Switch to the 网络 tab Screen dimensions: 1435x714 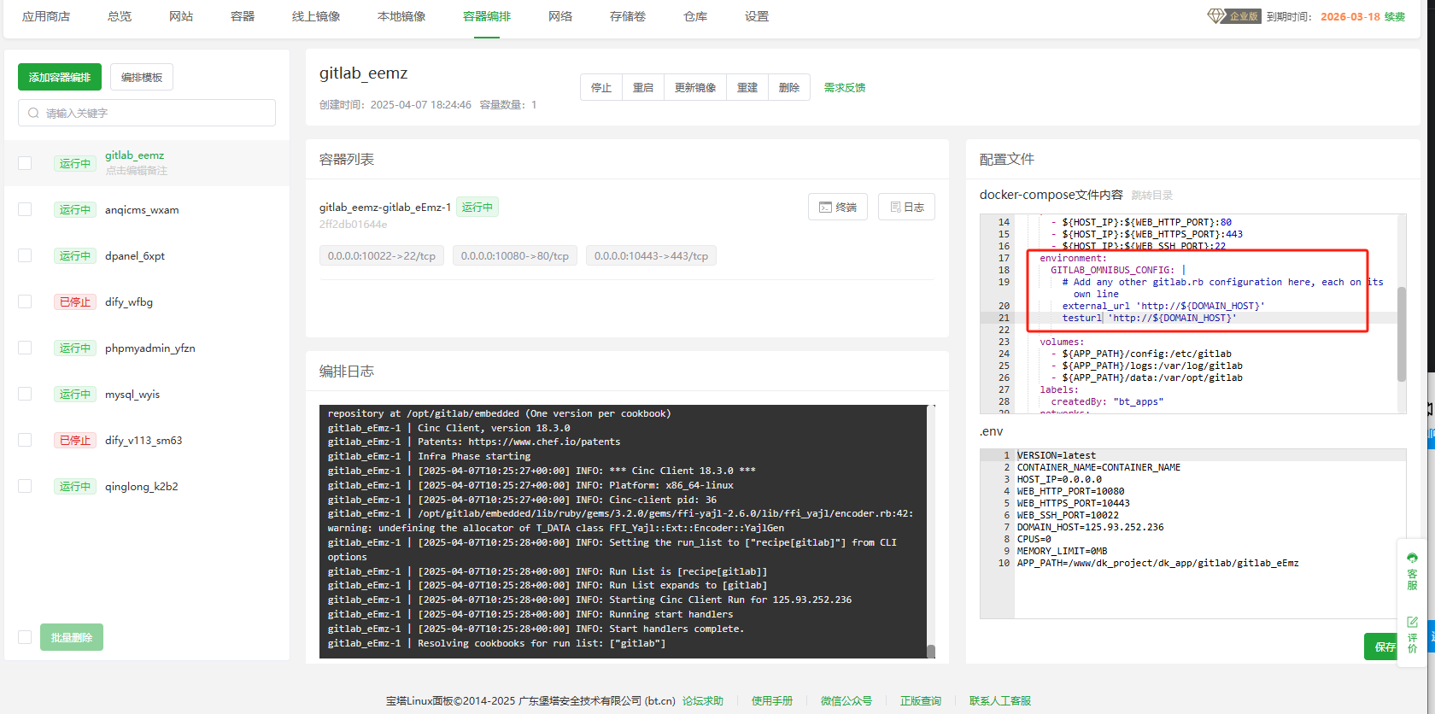(x=560, y=16)
